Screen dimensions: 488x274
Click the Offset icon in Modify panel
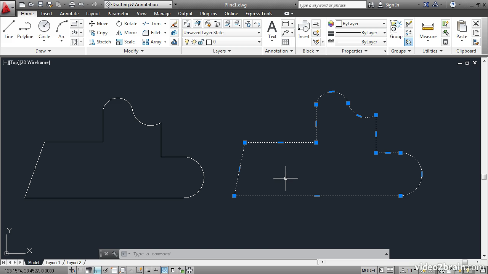click(x=174, y=42)
